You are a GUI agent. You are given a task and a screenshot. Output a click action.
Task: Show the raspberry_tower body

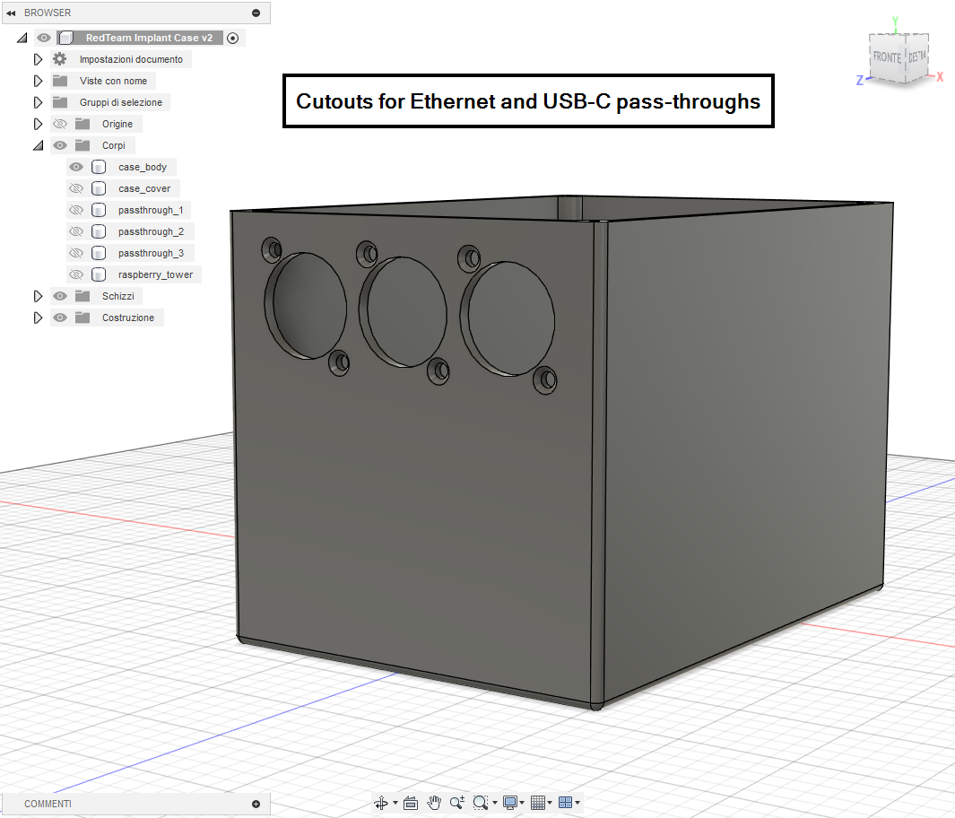(76, 274)
